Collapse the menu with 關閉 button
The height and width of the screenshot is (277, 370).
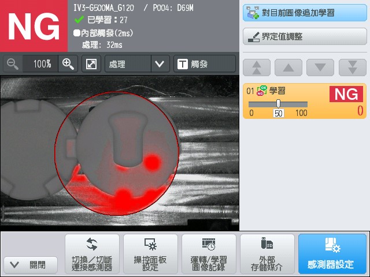[31, 265]
